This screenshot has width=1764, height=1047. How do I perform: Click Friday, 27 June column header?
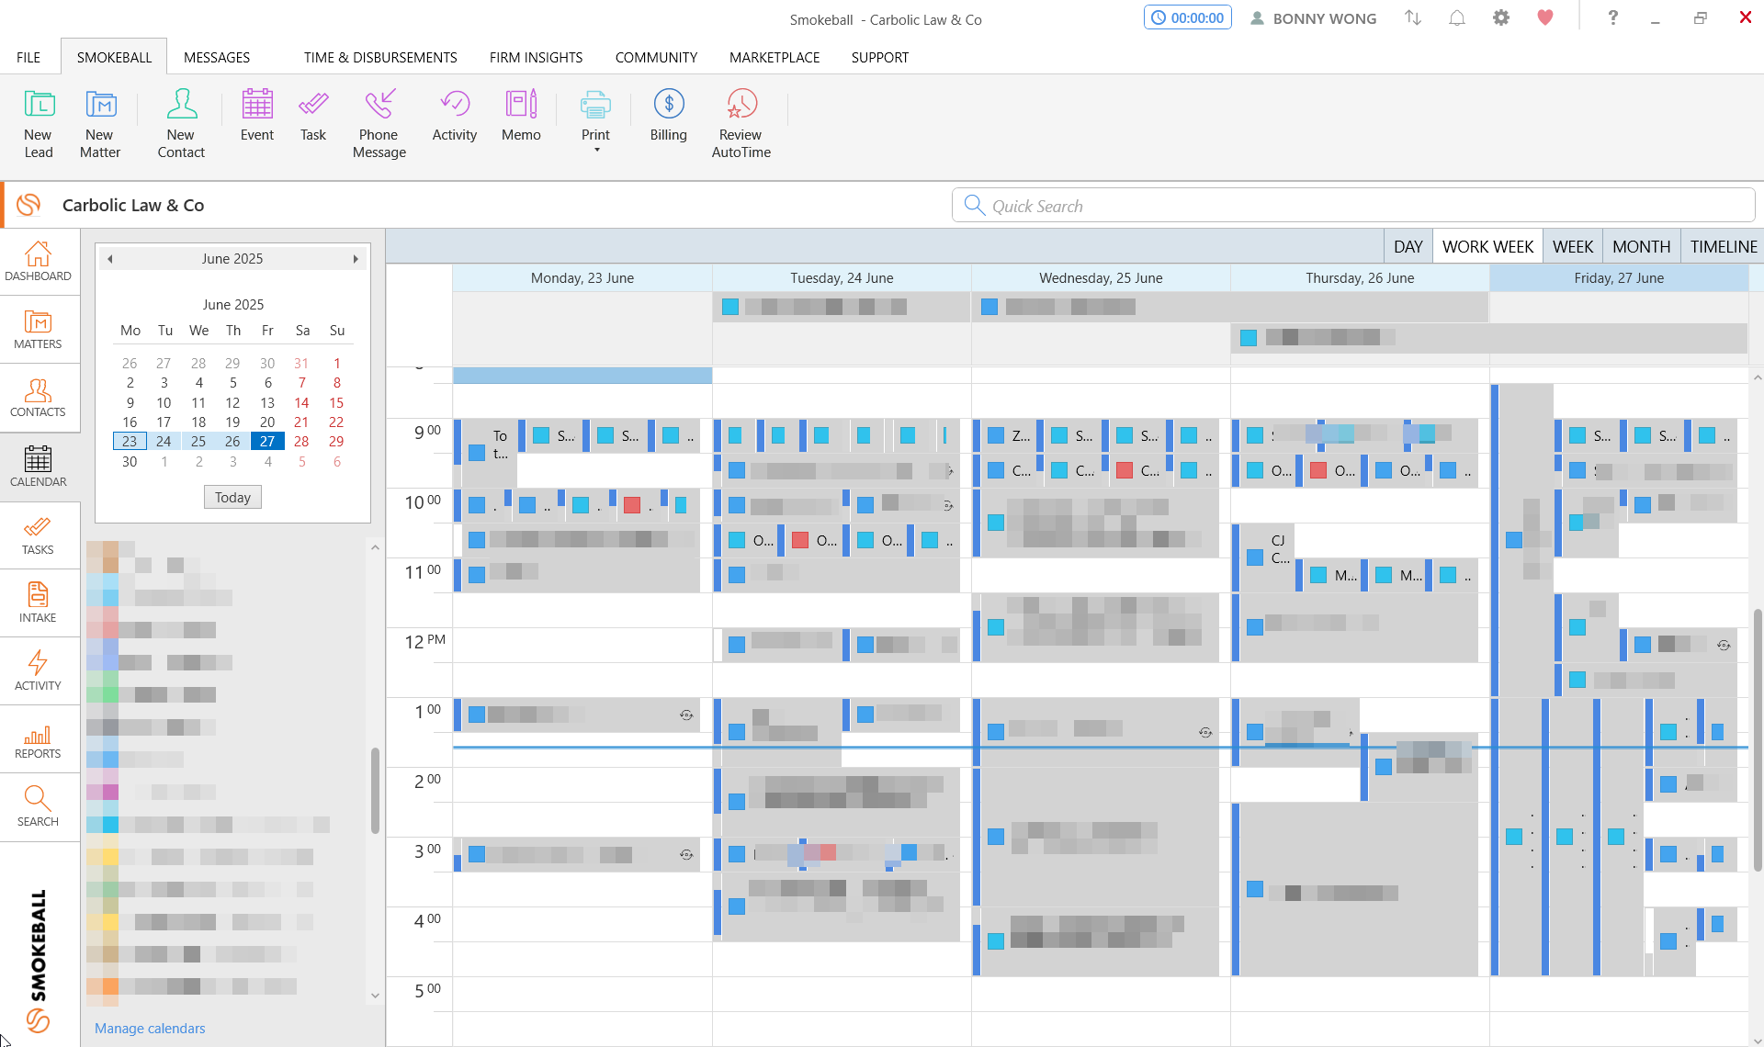click(1619, 277)
